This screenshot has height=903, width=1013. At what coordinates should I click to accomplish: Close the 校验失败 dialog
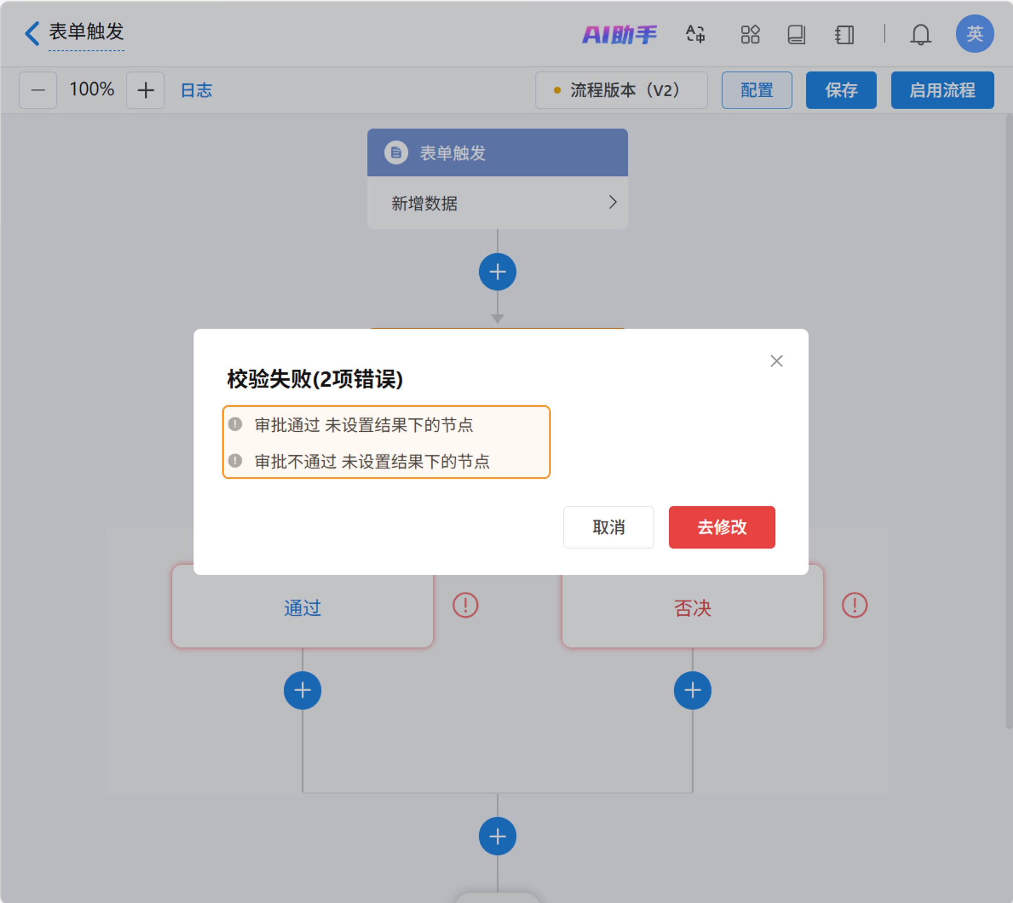776,361
